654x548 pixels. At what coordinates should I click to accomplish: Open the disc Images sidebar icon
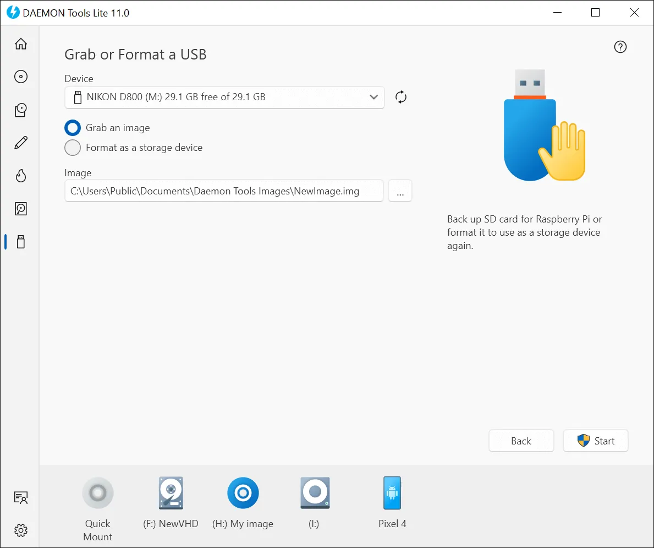tap(21, 77)
